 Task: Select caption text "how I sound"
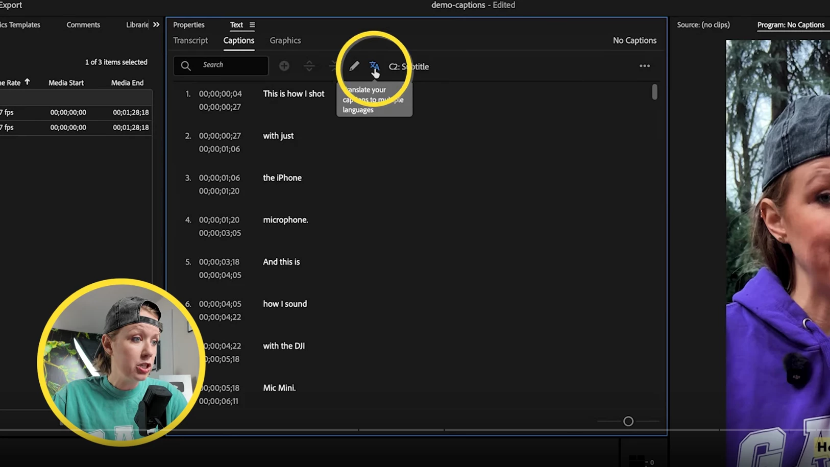click(x=285, y=304)
